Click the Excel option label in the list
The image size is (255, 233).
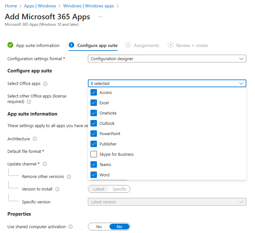(104, 103)
